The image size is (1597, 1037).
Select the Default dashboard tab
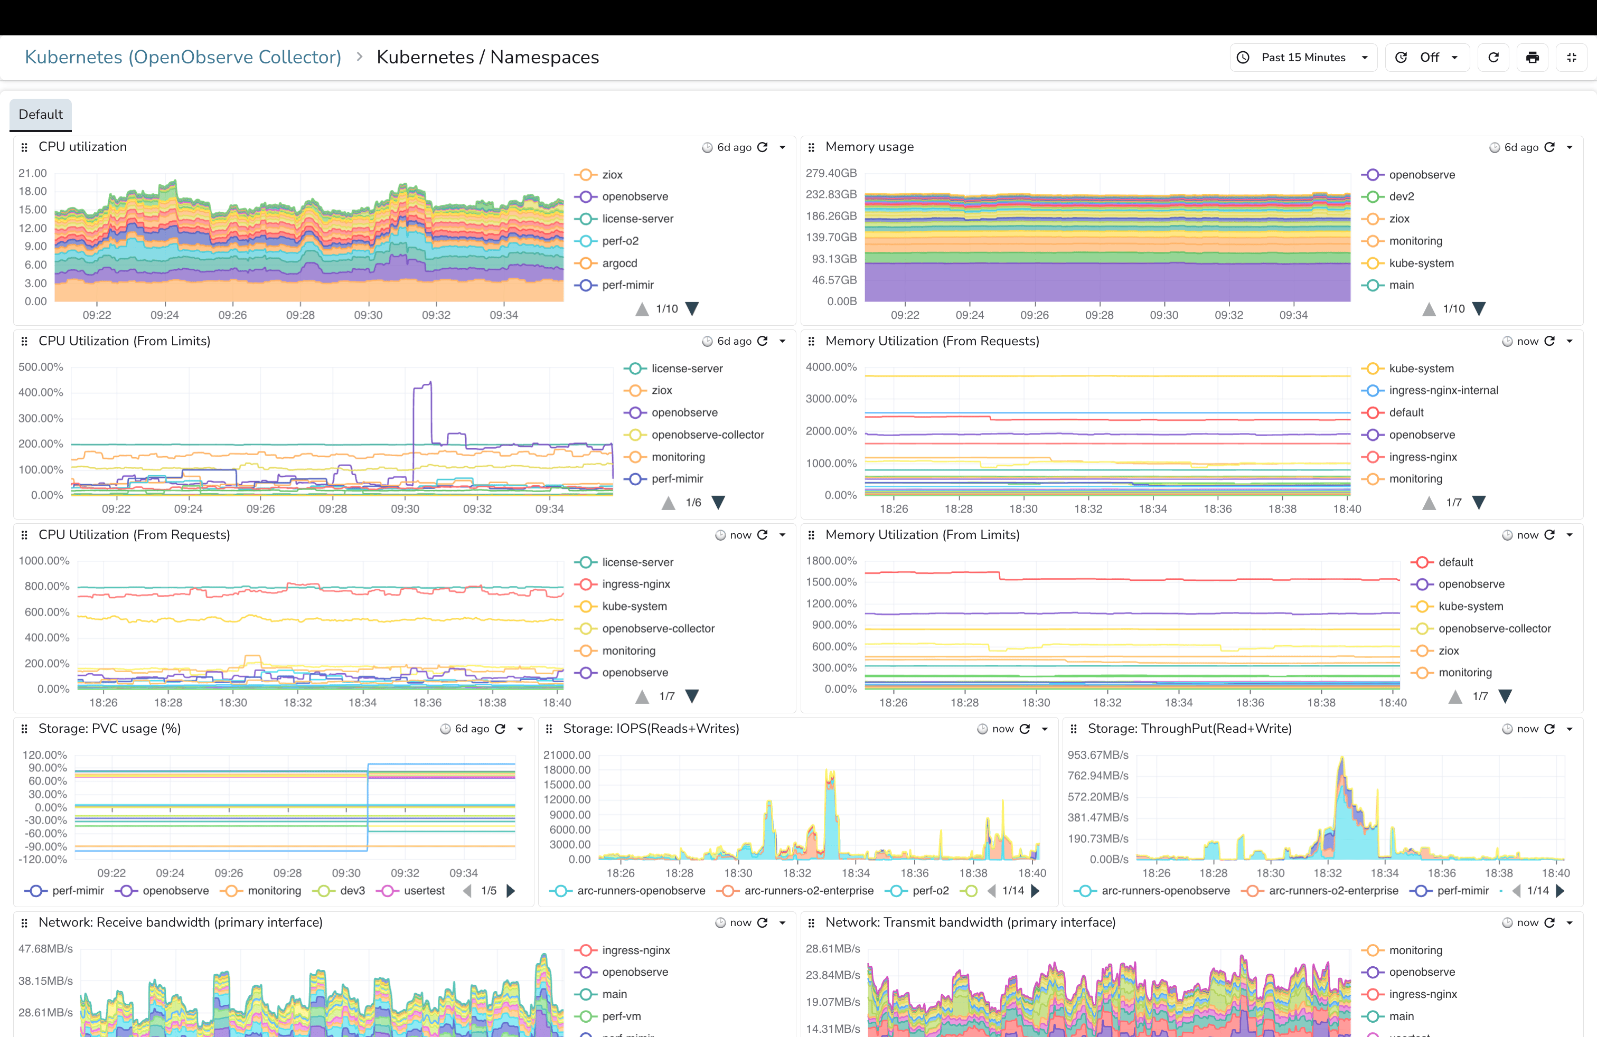tap(40, 115)
